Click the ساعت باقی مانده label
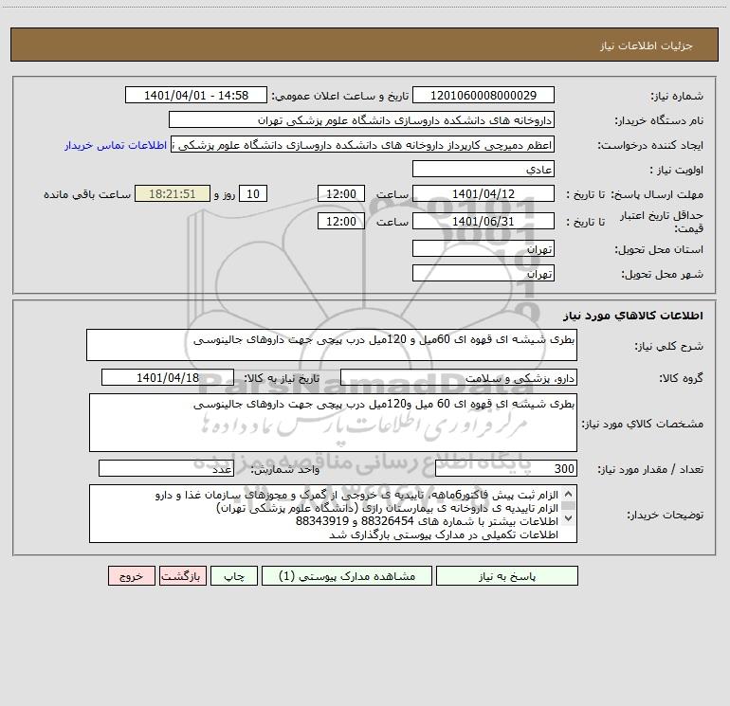 coord(87,194)
